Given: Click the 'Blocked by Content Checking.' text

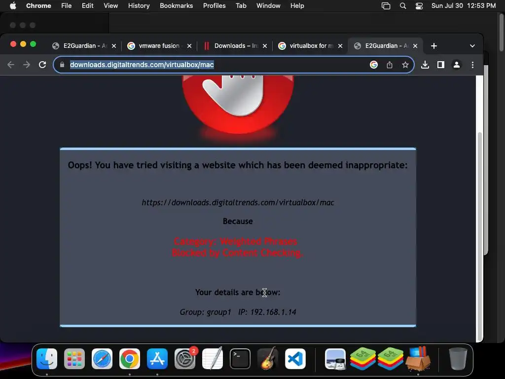Looking at the screenshot, I should point(237,253).
